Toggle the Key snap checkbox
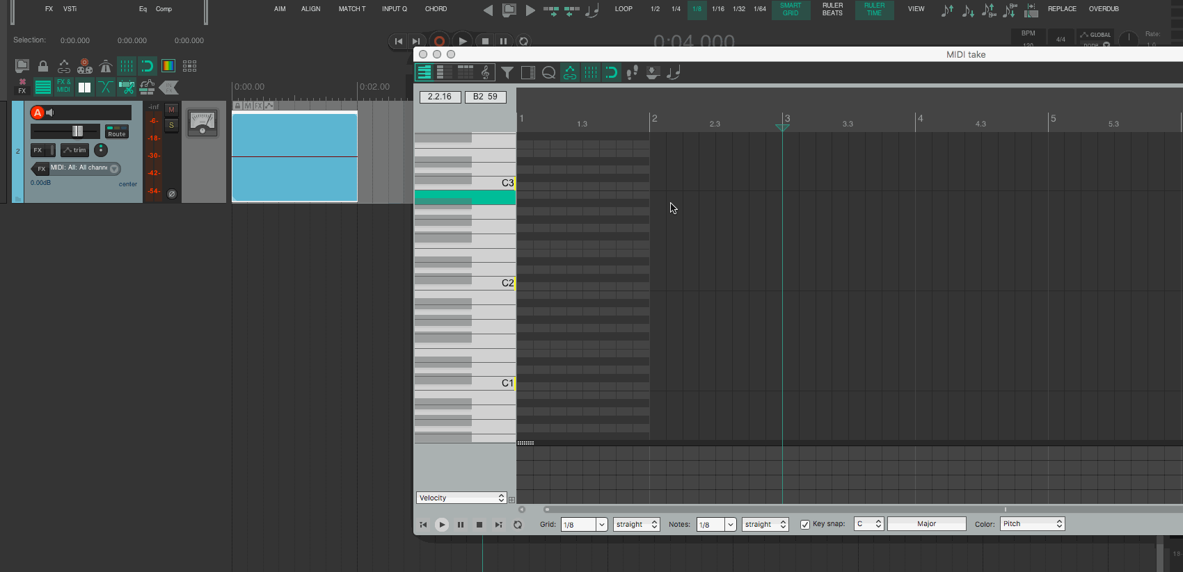Screen dimensions: 1183x572 [805, 525]
